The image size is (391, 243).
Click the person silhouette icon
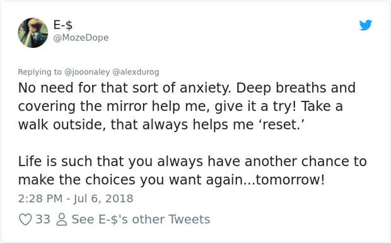(x=62, y=219)
